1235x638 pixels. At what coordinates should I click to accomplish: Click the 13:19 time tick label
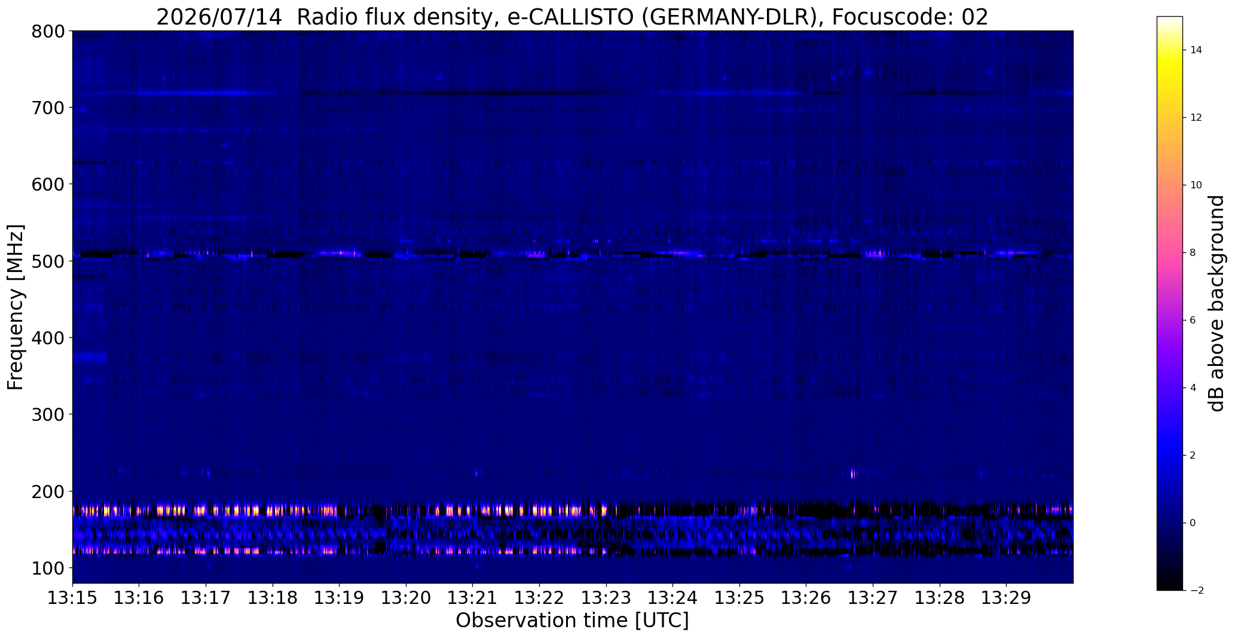(x=340, y=598)
